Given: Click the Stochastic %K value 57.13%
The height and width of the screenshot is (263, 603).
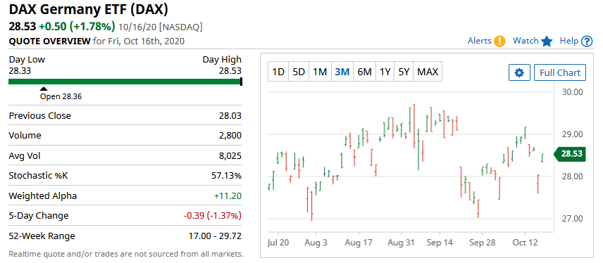Looking at the screenshot, I should (x=227, y=176).
